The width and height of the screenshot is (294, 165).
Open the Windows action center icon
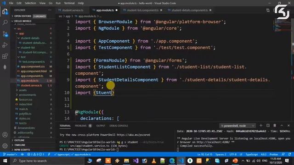pyautogui.click(x=287, y=161)
